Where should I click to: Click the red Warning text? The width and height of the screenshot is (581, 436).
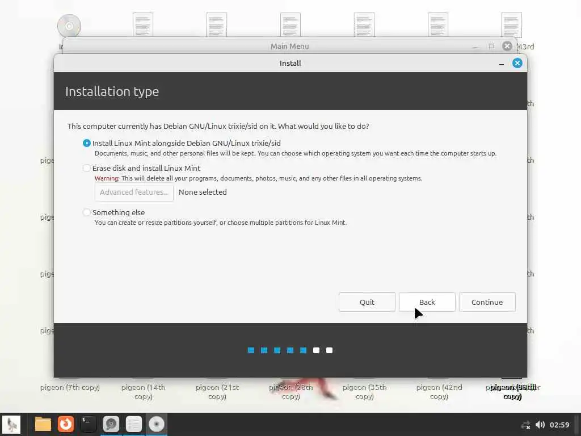coord(106,178)
